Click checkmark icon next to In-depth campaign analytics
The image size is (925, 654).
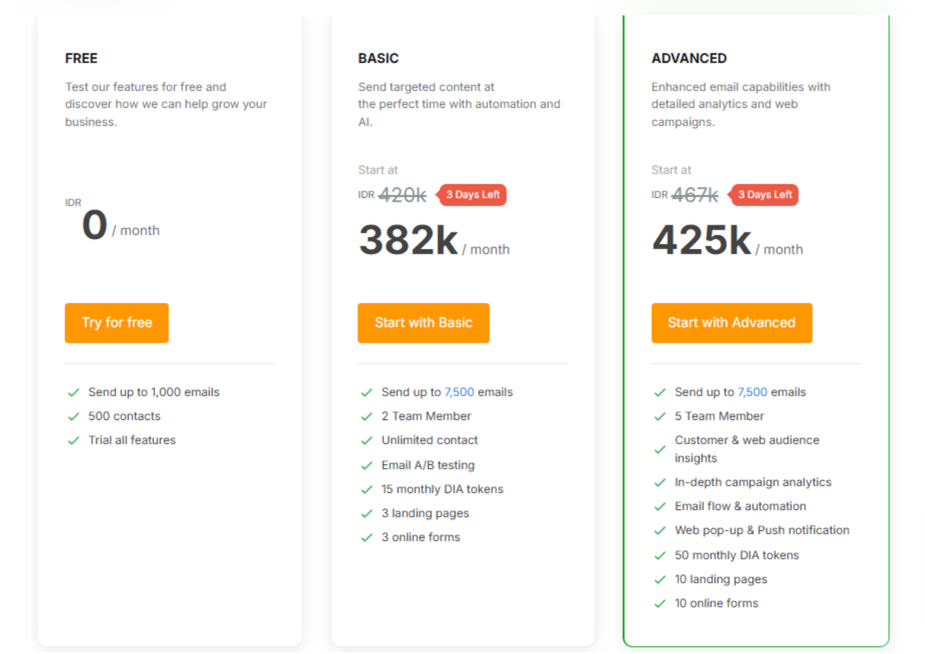[x=660, y=483]
